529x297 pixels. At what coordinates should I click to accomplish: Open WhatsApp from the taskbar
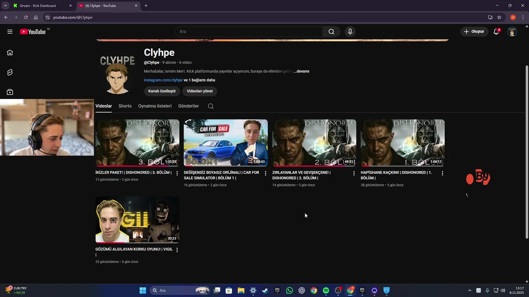point(289,290)
